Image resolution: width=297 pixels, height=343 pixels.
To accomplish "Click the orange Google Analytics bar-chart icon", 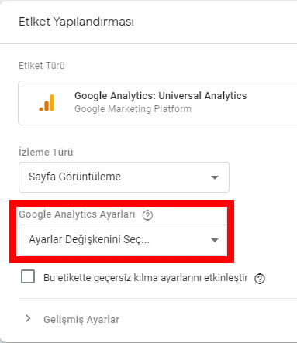I will click(x=47, y=103).
